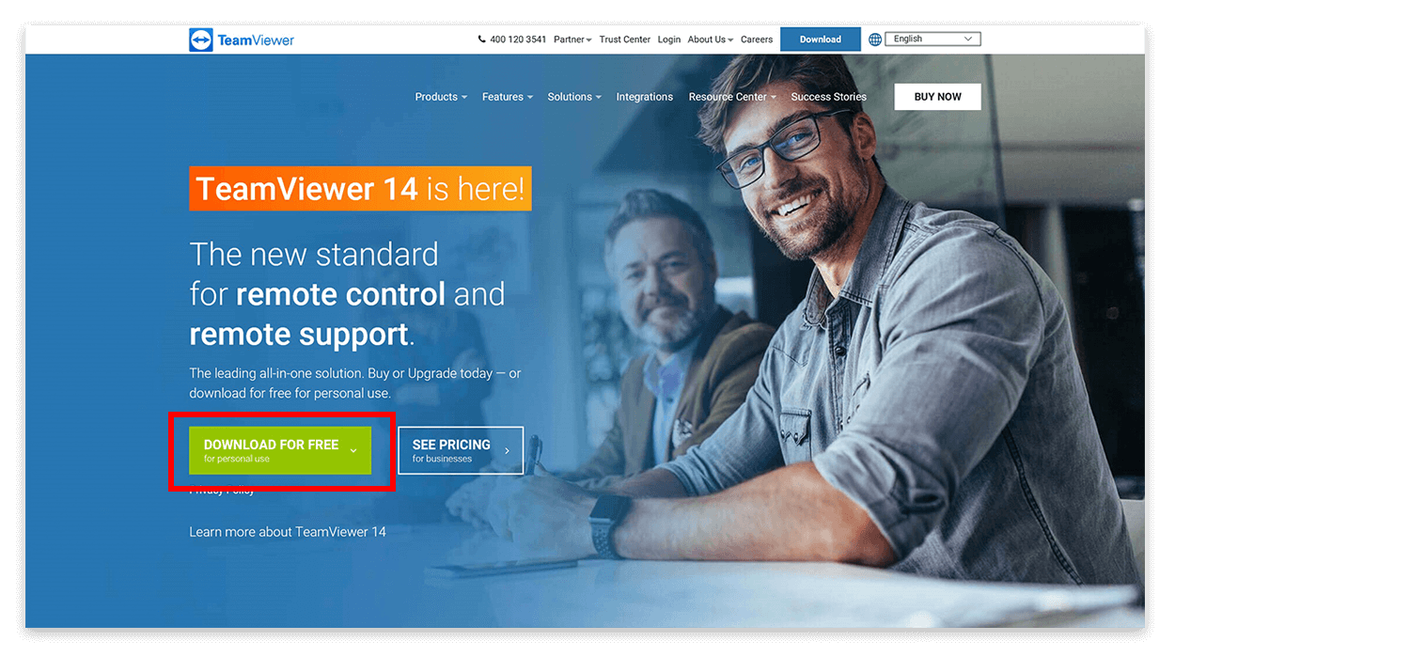Click the TeamViewer 14 is here banner
The image size is (1410, 657).
coord(360,189)
